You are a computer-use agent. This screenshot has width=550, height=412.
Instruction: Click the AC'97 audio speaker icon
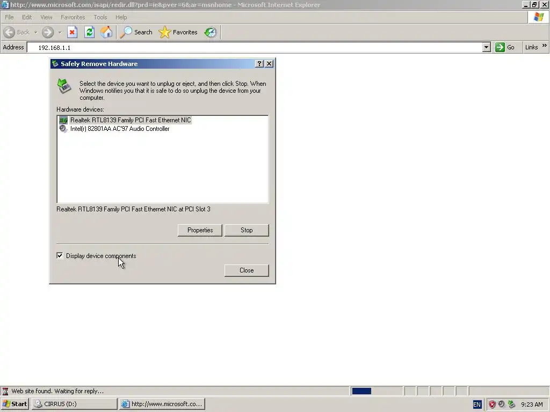(63, 129)
